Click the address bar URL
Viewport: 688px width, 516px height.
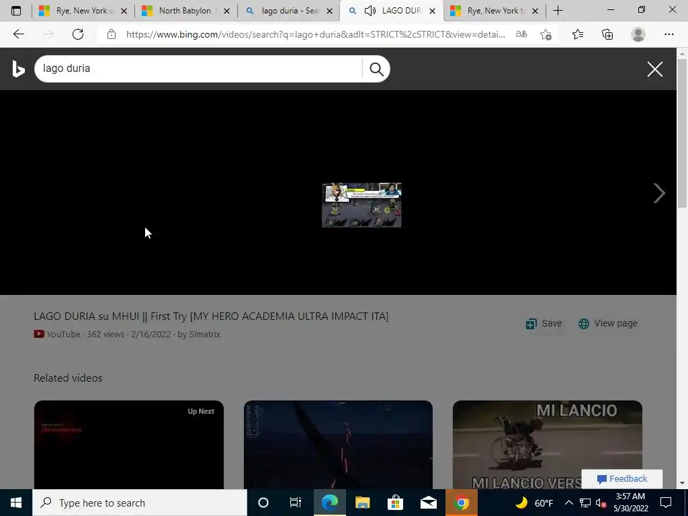click(x=316, y=34)
